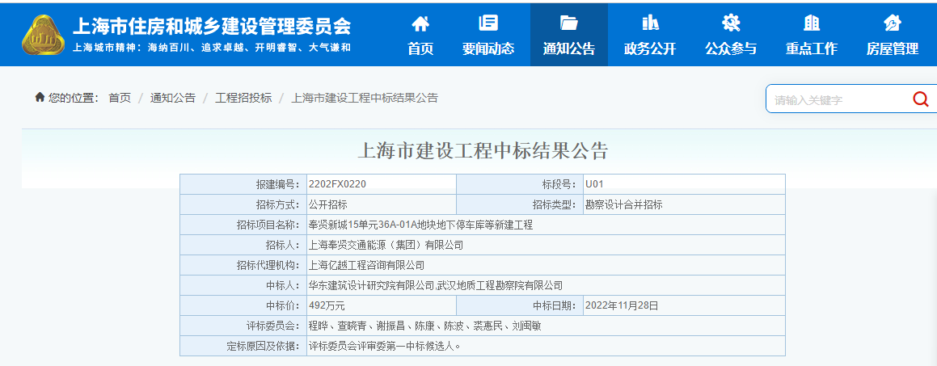Open 工程招投标 breadcrumb link
The height and width of the screenshot is (366, 937).
[243, 98]
